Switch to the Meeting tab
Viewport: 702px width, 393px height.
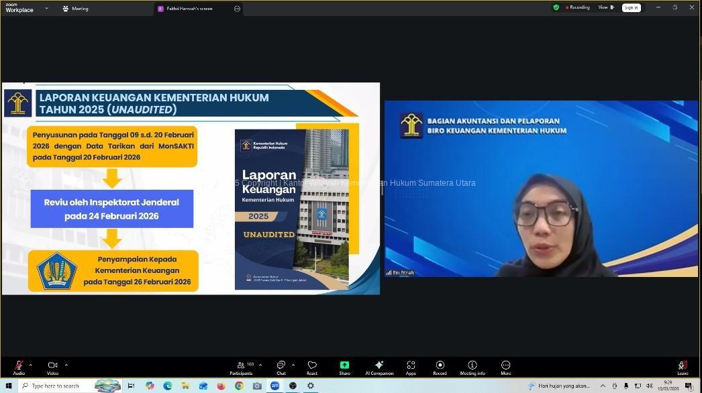[x=75, y=9]
